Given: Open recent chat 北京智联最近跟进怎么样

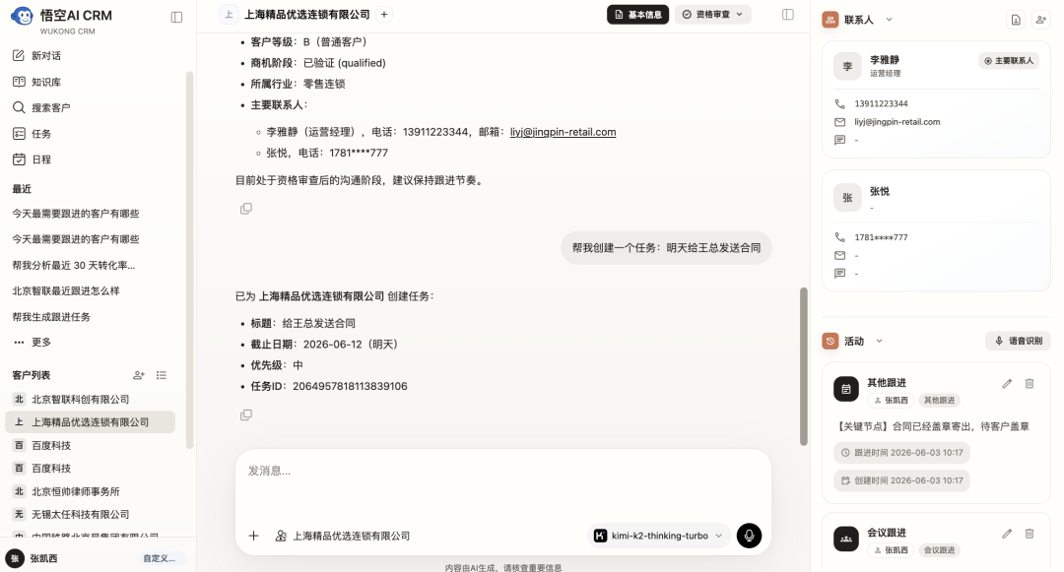Looking at the screenshot, I should 66,290.
